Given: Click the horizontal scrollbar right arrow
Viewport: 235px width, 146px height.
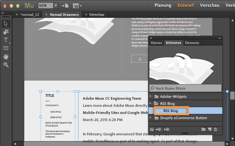Looking at the screenshot, I should pyautogui.click(x=227, y=144).
